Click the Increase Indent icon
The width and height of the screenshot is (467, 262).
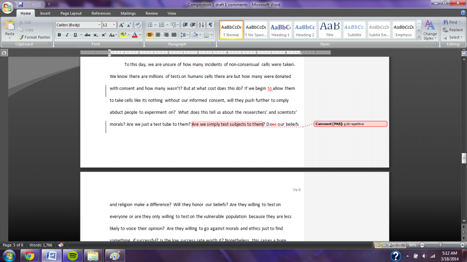(x=193, y=25)
